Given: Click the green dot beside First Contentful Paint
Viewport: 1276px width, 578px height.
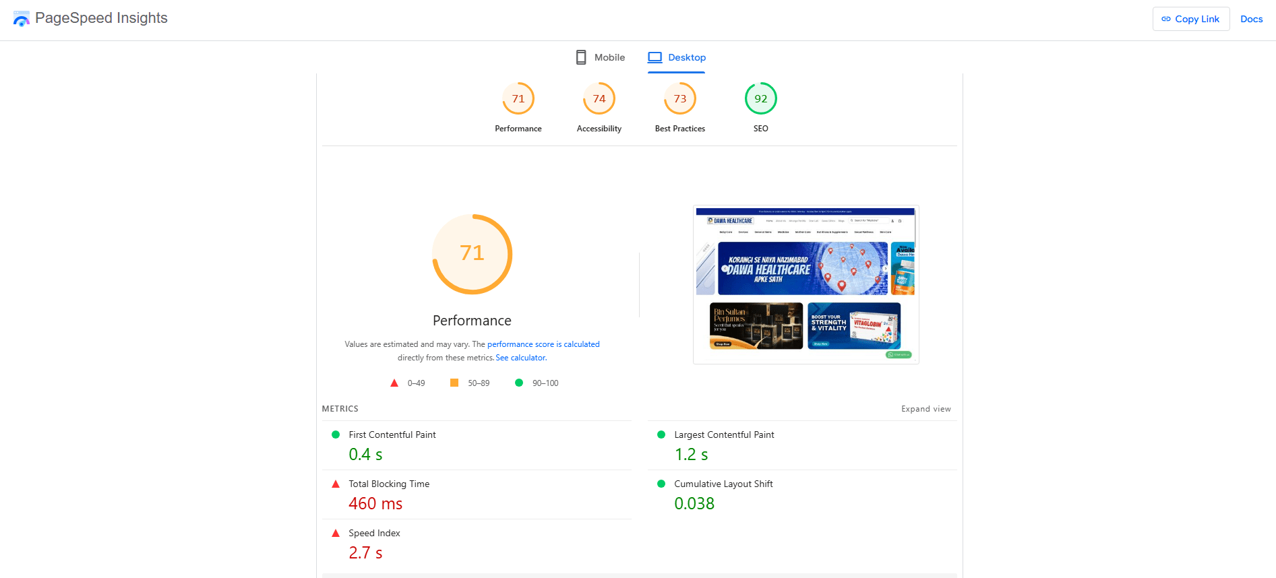Looking at the screenshot, I should [336, 435].
